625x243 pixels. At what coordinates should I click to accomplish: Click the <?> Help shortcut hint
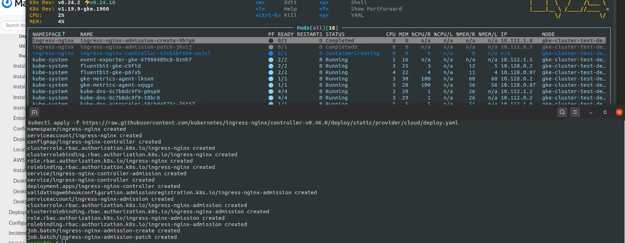coord(276,9)
